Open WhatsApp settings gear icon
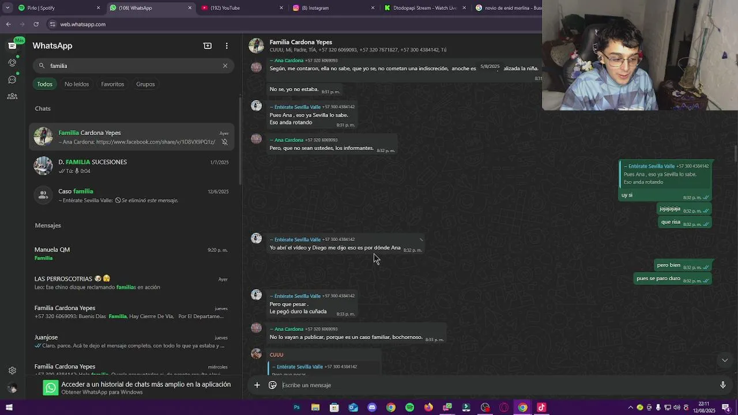This screenshot has width=738, height=415. (12, 371)
